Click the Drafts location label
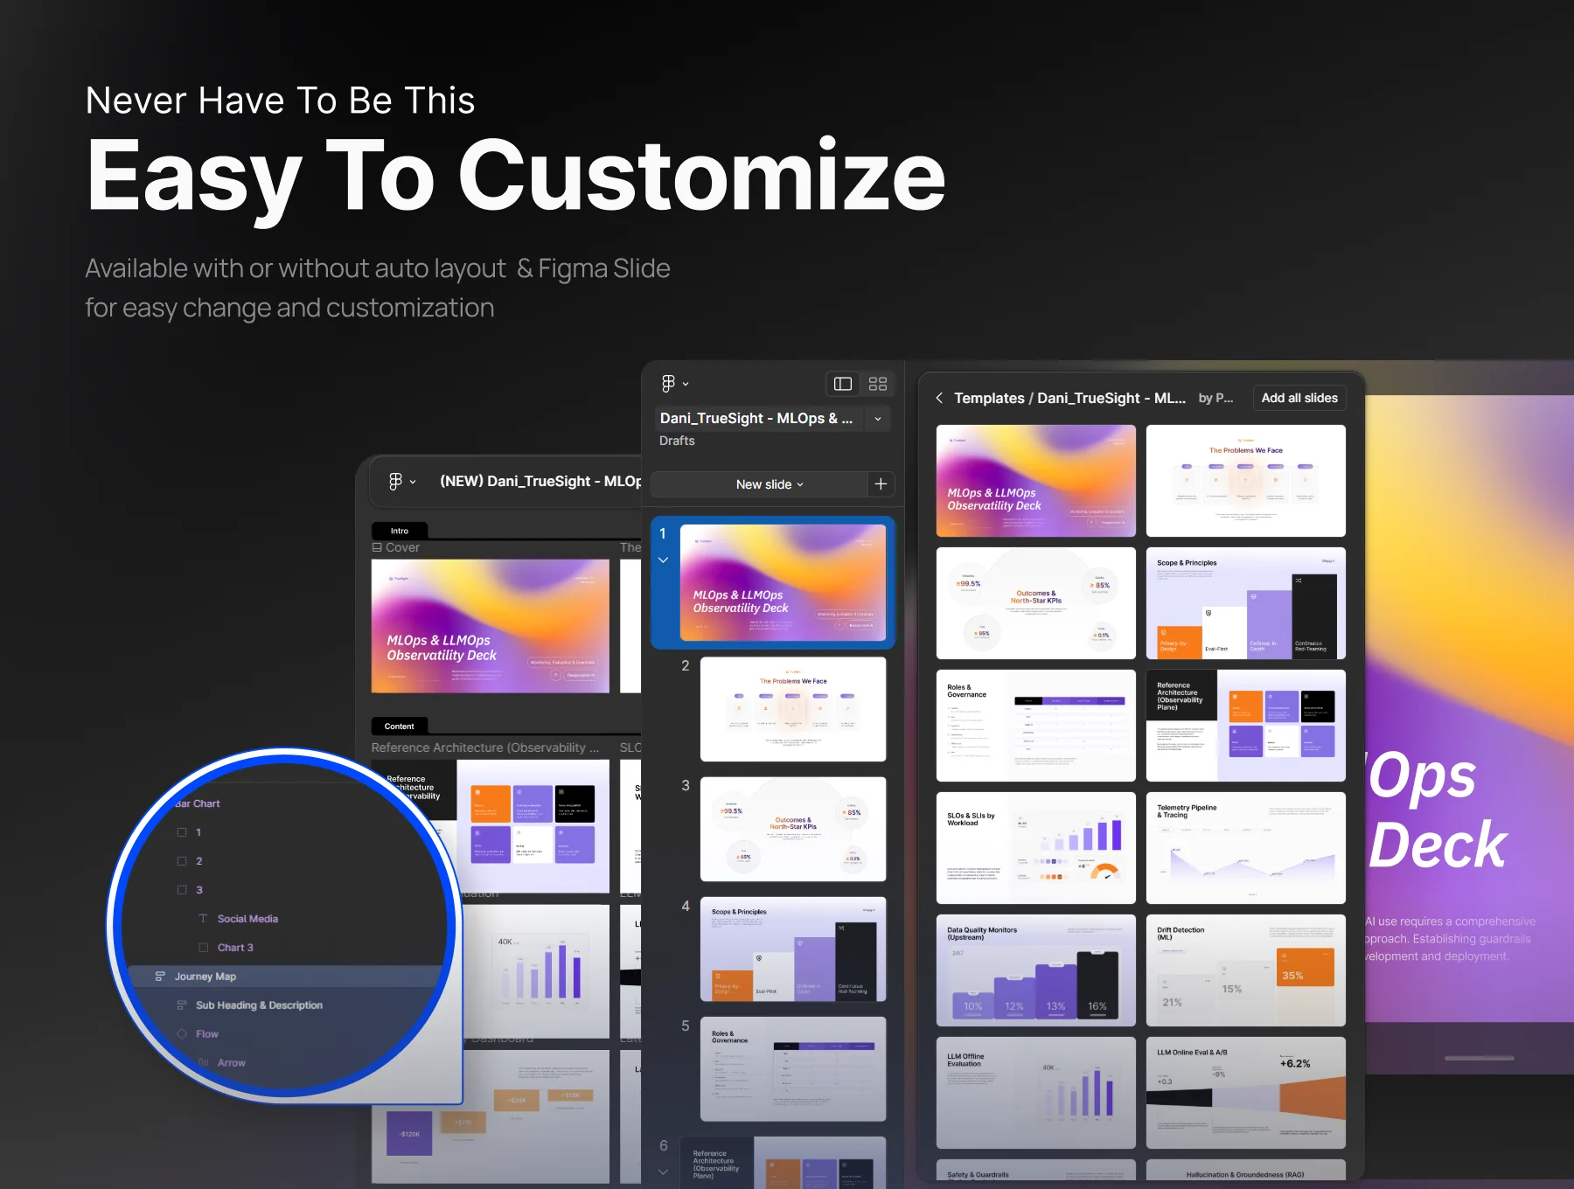This screenshot has width=1574, height=1189. (677, 441)
